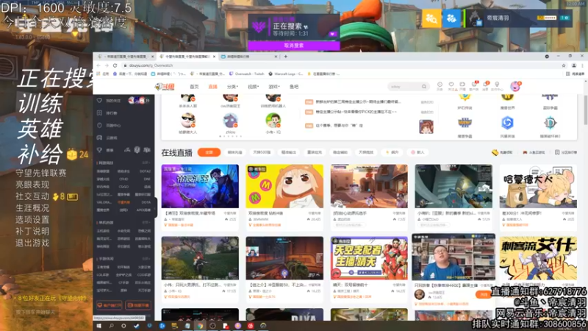Open Chrome from the taskbar
588x331 pixels.
pyautogui.click(x=200, y=326)
